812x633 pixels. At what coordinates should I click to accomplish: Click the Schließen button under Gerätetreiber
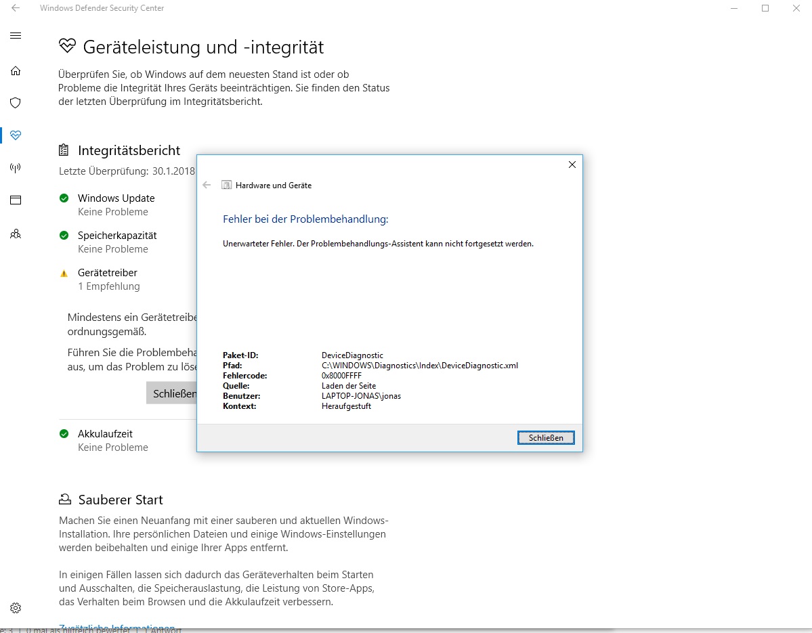point(172,393)
